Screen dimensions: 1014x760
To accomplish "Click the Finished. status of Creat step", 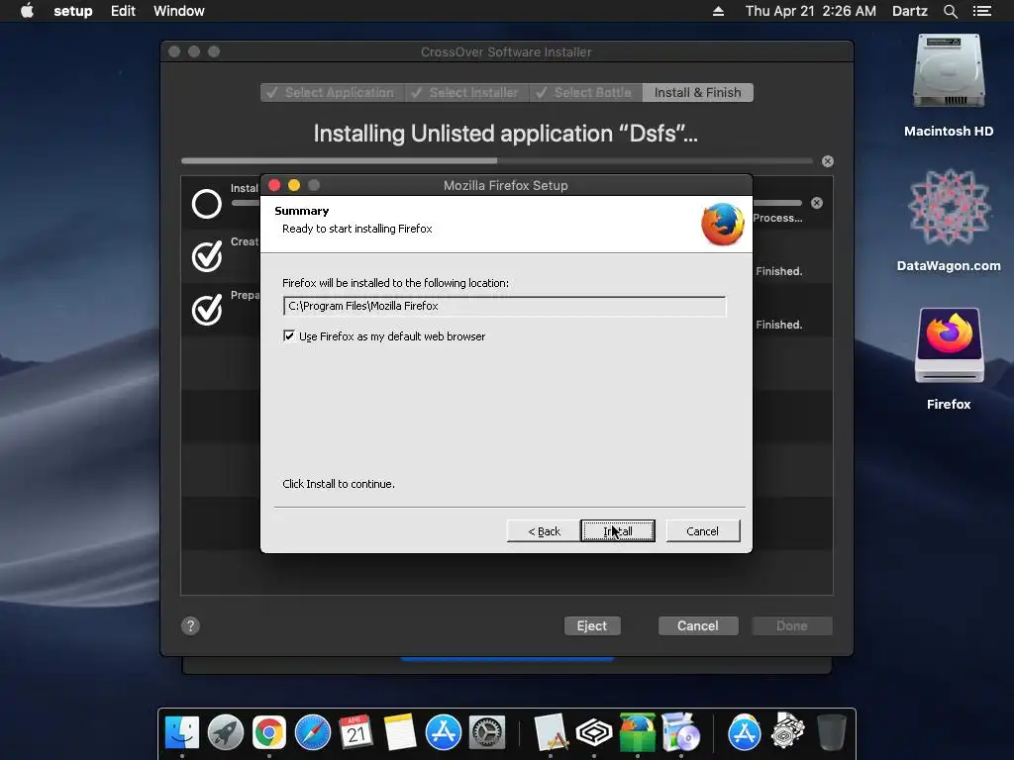I will pyautogui.click(x=779, y=271).
